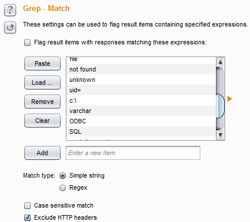Click the orange triangle beside the list
The image size is (250, 222).
pyautogui.click(x=230, y=99)
